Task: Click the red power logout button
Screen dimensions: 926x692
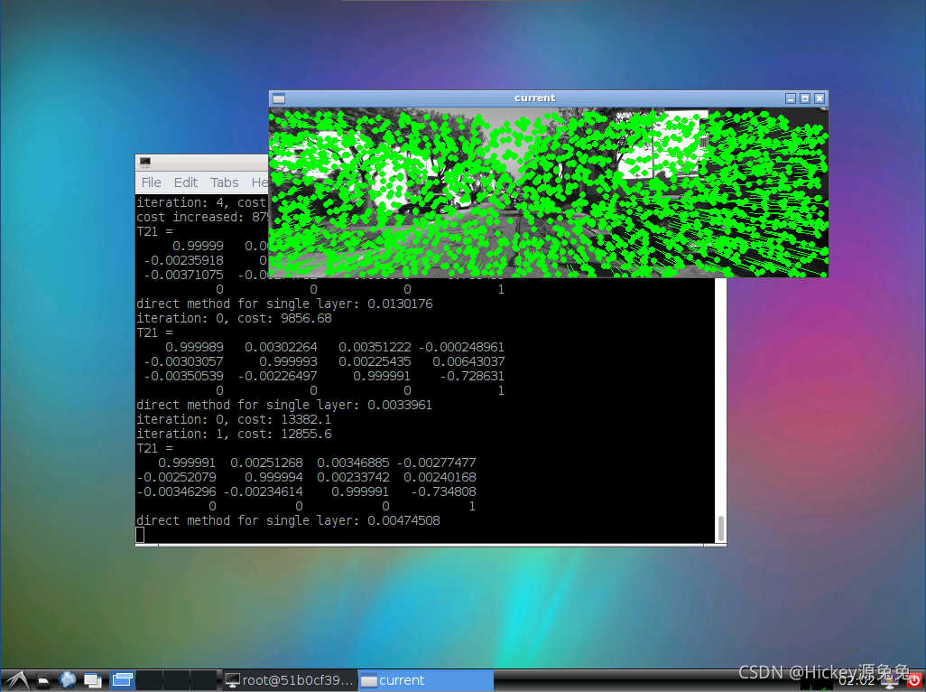Action: 913,681
